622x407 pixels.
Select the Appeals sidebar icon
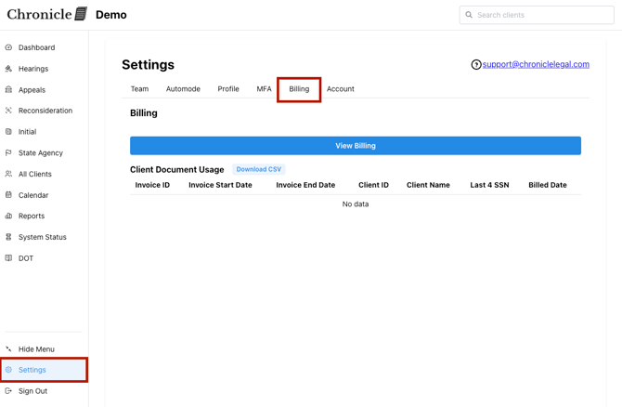[9, 90]
